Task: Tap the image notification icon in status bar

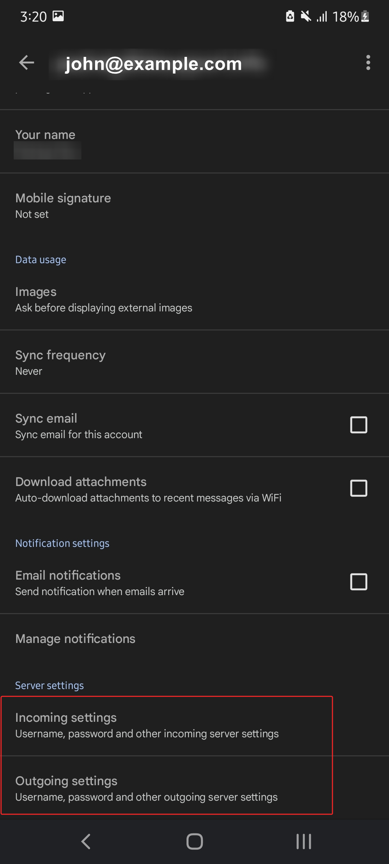Action: pyautogui.click(x=58, y=16)
